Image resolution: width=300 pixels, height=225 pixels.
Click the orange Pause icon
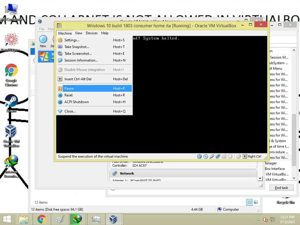pos(60,88)
